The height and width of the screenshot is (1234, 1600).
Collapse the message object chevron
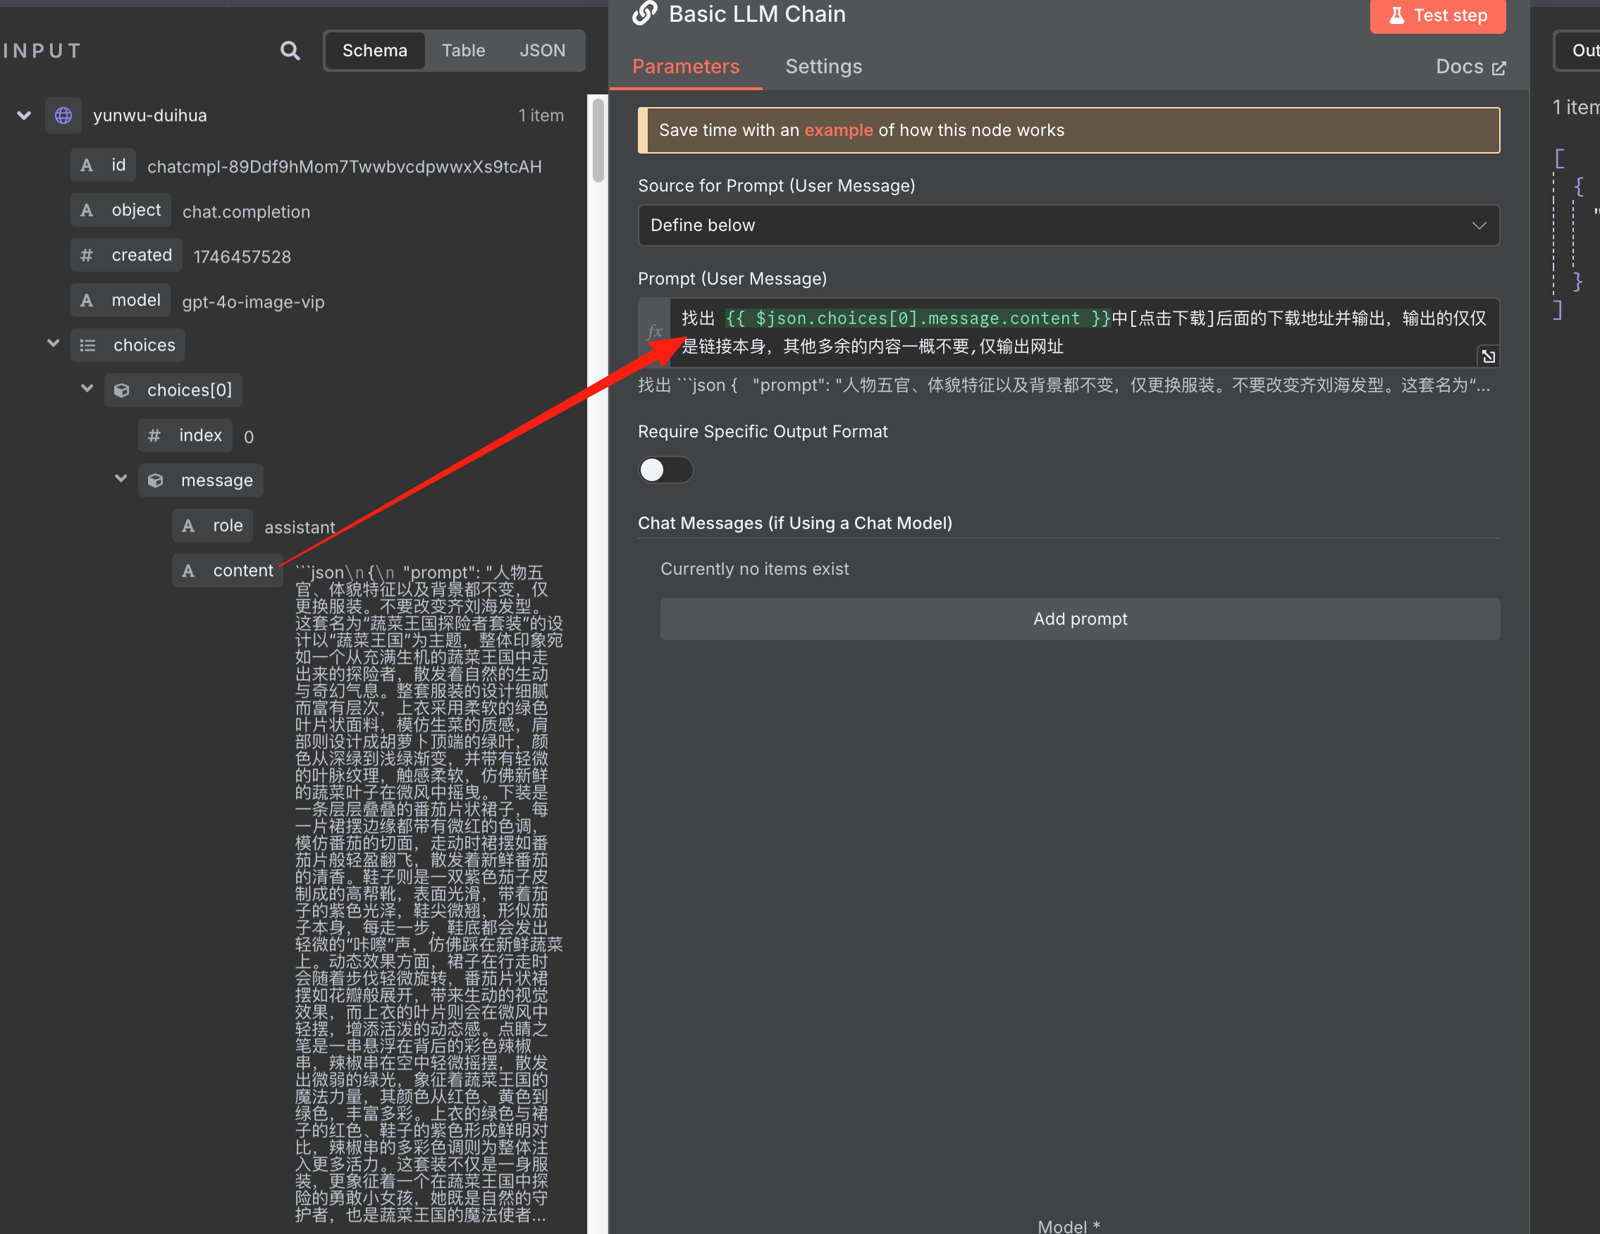pyautogui.click(x=121, y=478)
